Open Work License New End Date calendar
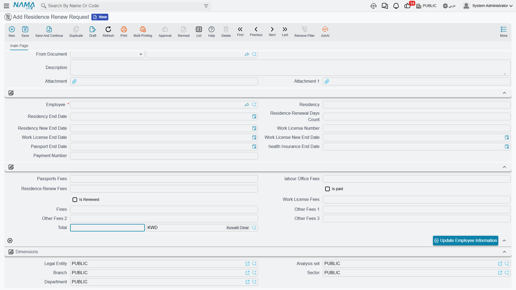 [x=507, y=137]
